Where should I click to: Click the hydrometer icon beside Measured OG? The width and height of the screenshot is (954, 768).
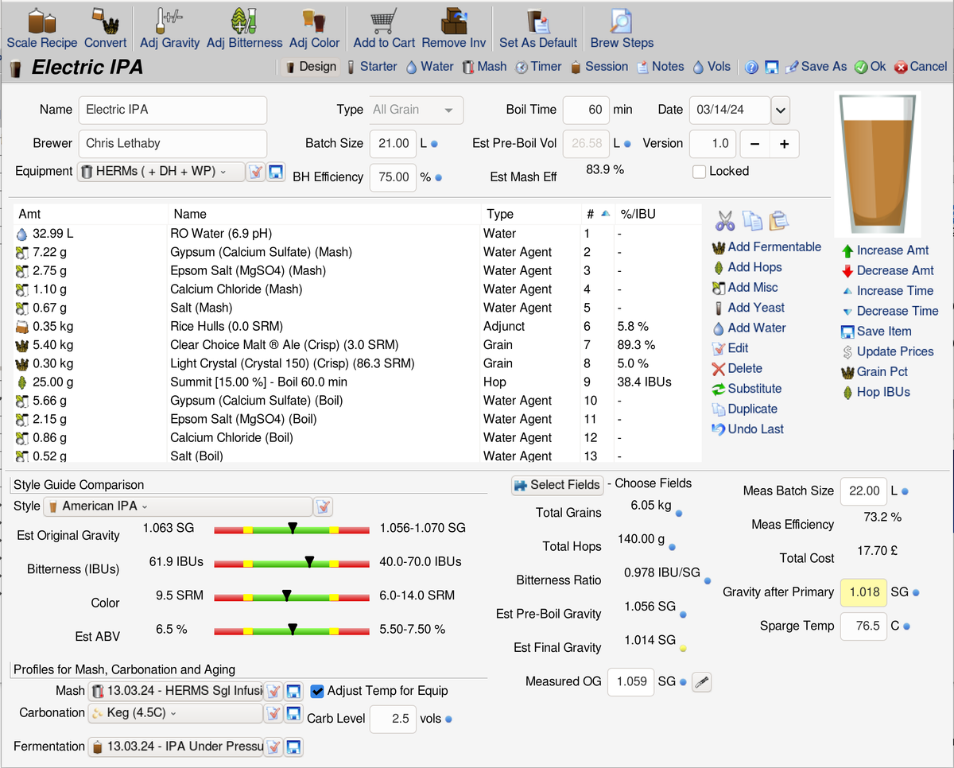(701, 681)
